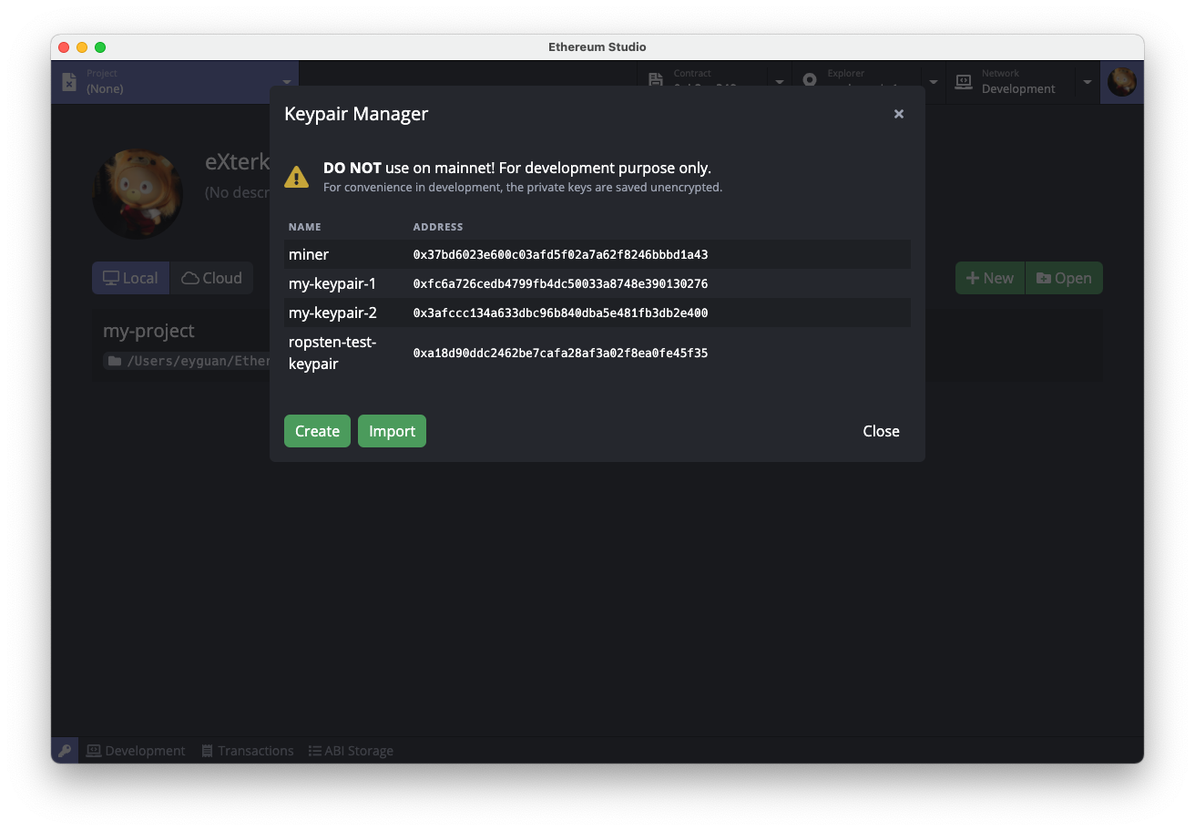Switch to the Local projects tab
The width and height of the screenshot is (1195, 831).
click(130, 278)
